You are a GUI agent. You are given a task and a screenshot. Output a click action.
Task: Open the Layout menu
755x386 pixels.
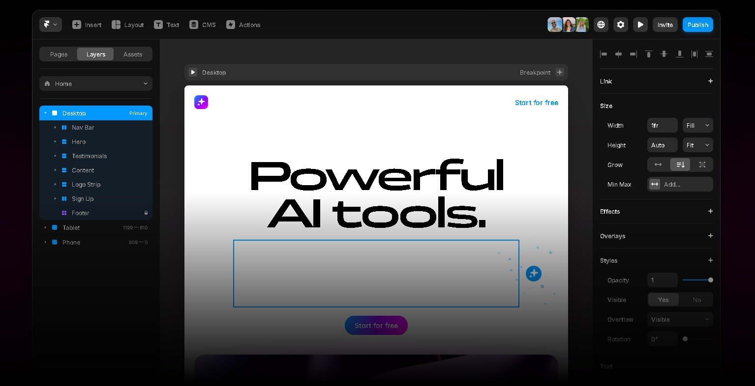point(127,25)
